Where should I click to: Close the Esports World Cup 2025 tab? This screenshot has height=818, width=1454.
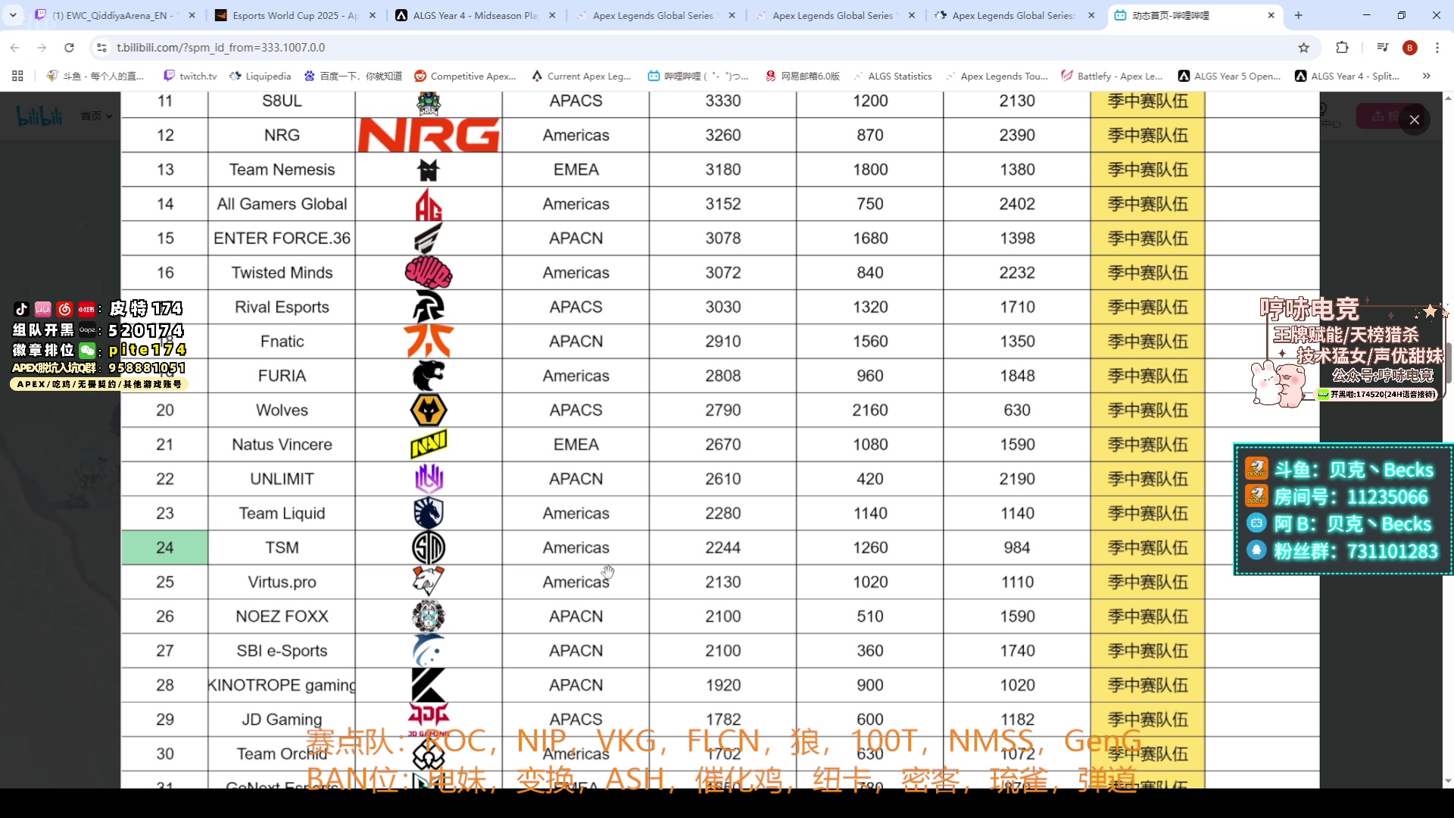tap(372, 15)
